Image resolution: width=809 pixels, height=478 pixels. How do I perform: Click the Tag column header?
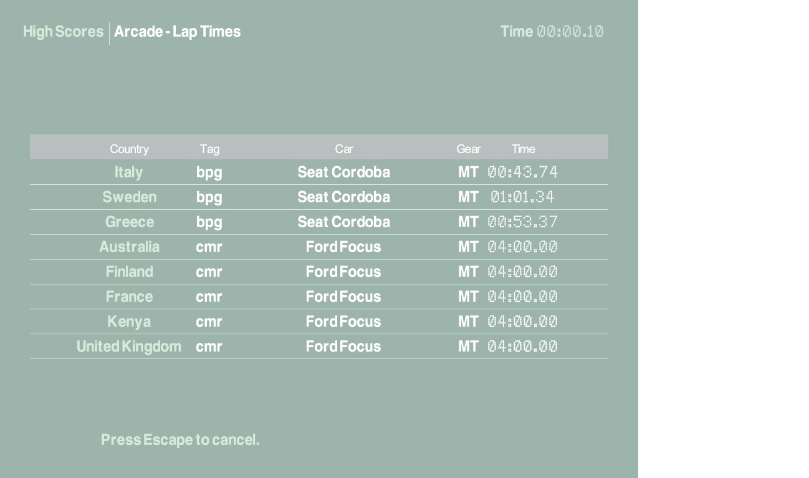(x=209, y=149)
